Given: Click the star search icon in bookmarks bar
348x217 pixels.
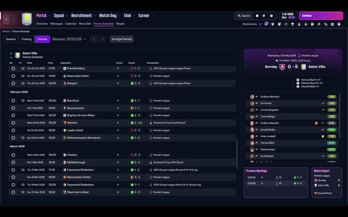Looking at the screenshot, I should (x=326, y=24).
